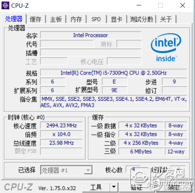Switch to the 測試分數 tab
Screen dimensions: 195x193
(x=142, y=19)
